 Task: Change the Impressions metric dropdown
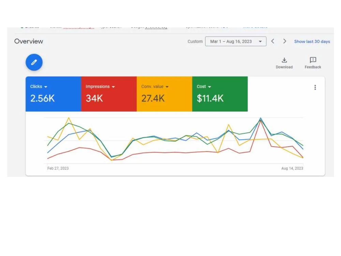coord(100,87)
